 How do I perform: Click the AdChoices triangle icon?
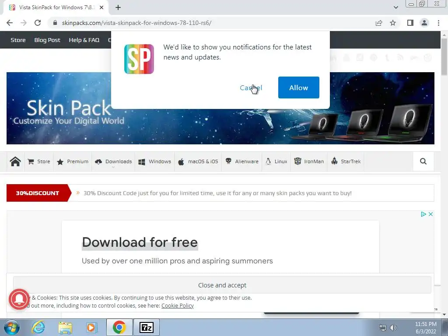tap(423, 214)
